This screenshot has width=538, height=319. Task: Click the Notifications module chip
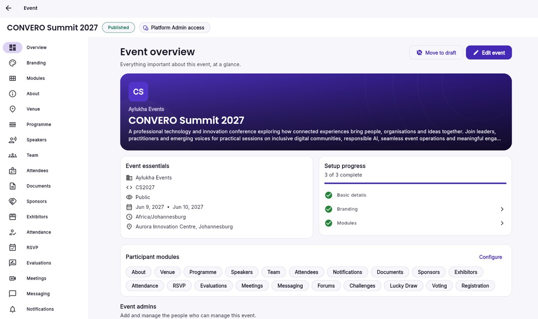(347, 272)
